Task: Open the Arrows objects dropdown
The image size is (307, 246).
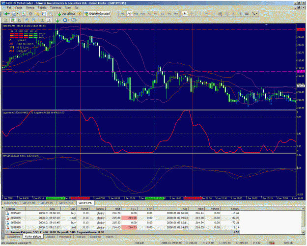Action: click(254, 14)
